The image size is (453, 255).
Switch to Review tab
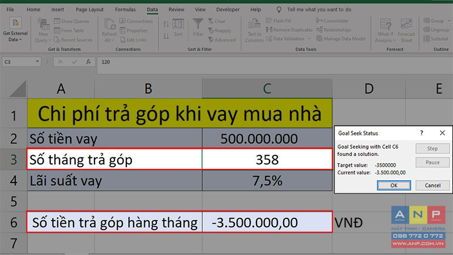[176, 10]
